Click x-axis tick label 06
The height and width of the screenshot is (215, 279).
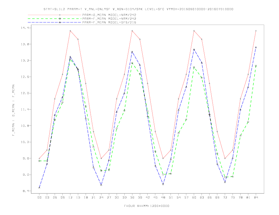pos(55,197)
